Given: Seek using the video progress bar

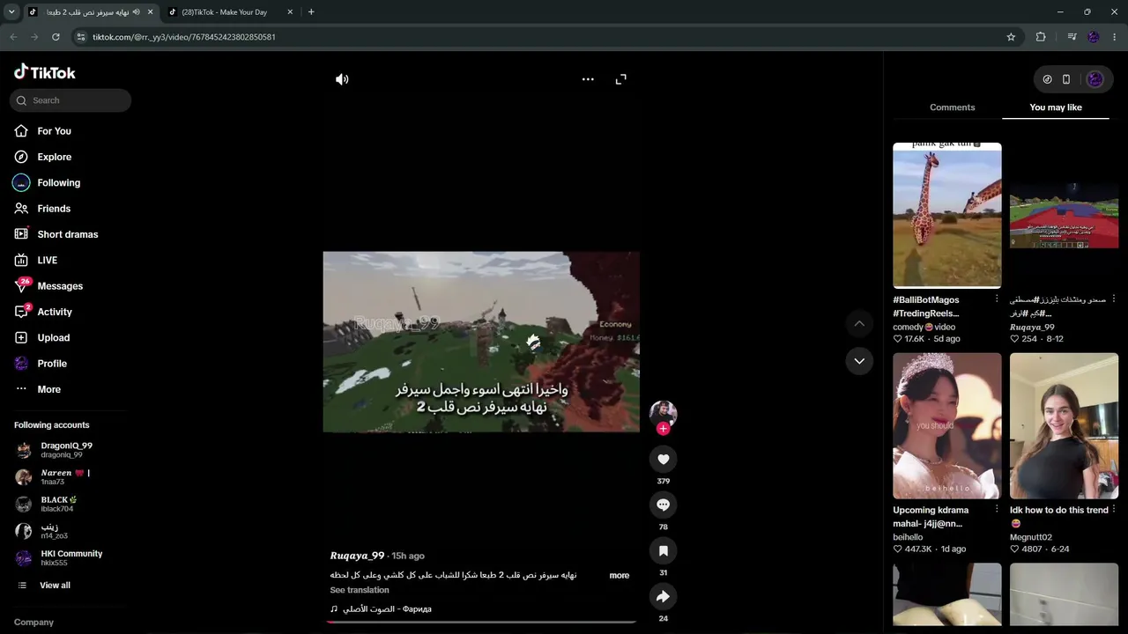Looking at the screenshot, I should (481, 622).
